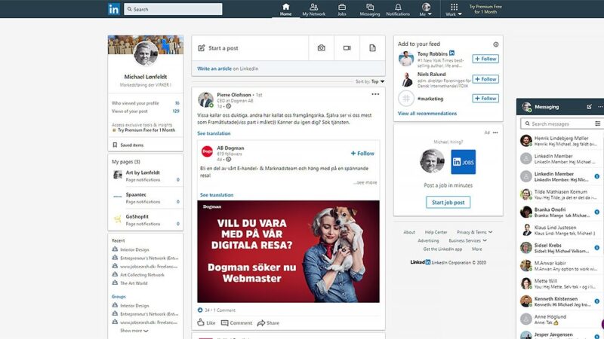The width and height of the screenshot is (604, 339).
Task: Open Write an article link
Action: coord(214,69)
